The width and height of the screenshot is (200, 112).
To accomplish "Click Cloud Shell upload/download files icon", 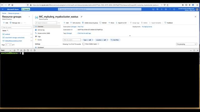I will [24, 50].
